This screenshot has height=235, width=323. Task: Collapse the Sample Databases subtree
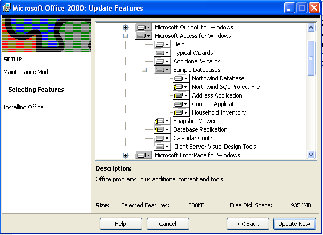point(144,70)
